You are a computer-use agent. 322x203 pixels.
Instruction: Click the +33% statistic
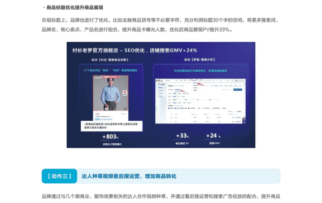pos(182,135)
